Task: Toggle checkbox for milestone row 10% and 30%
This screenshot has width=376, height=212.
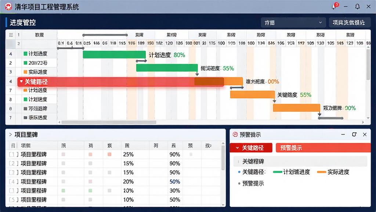Action: (x=14, y=191)
